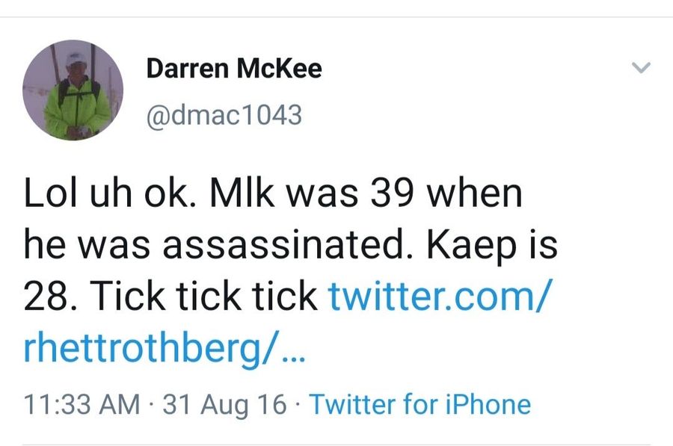Select the phrase "Tick tick tick"
Screen dimensions: 673x446
pos(203,296)
